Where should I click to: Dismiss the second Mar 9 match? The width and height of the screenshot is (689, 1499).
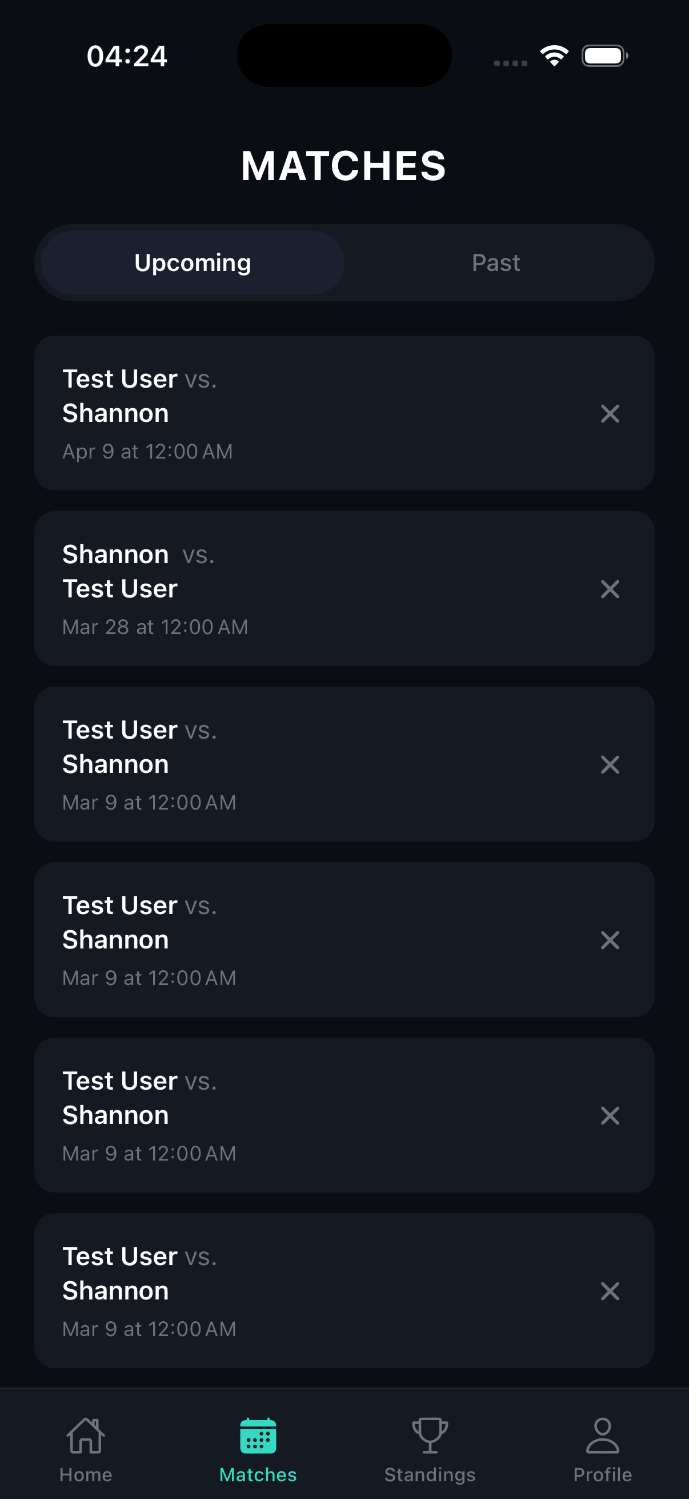[610, 940]
